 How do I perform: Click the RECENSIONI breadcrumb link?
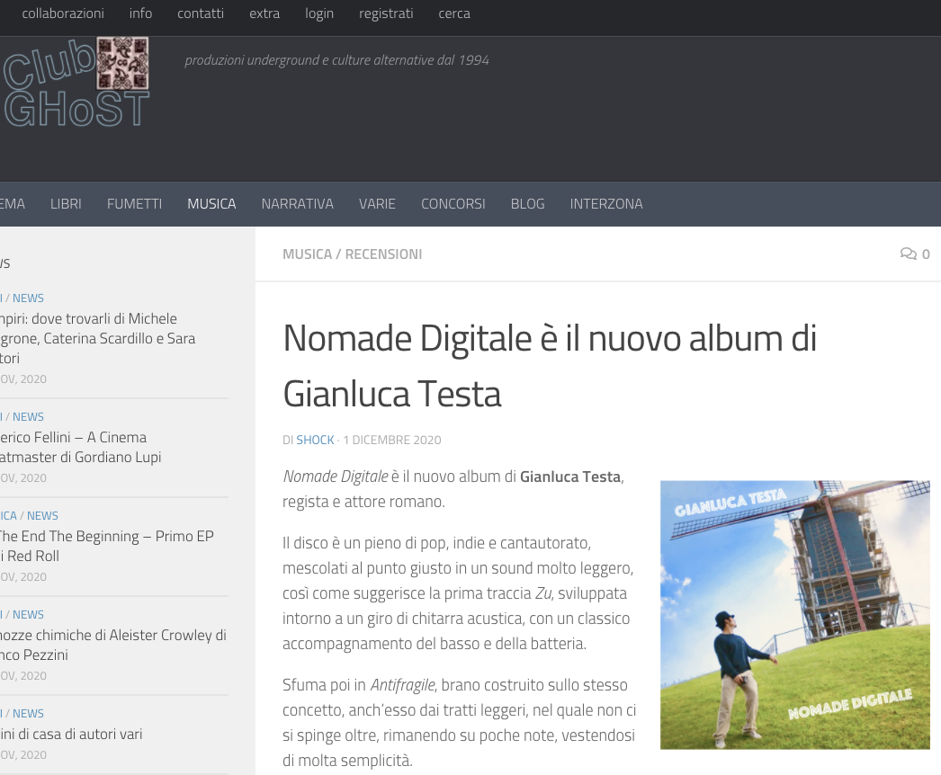[x=383, y=254]
